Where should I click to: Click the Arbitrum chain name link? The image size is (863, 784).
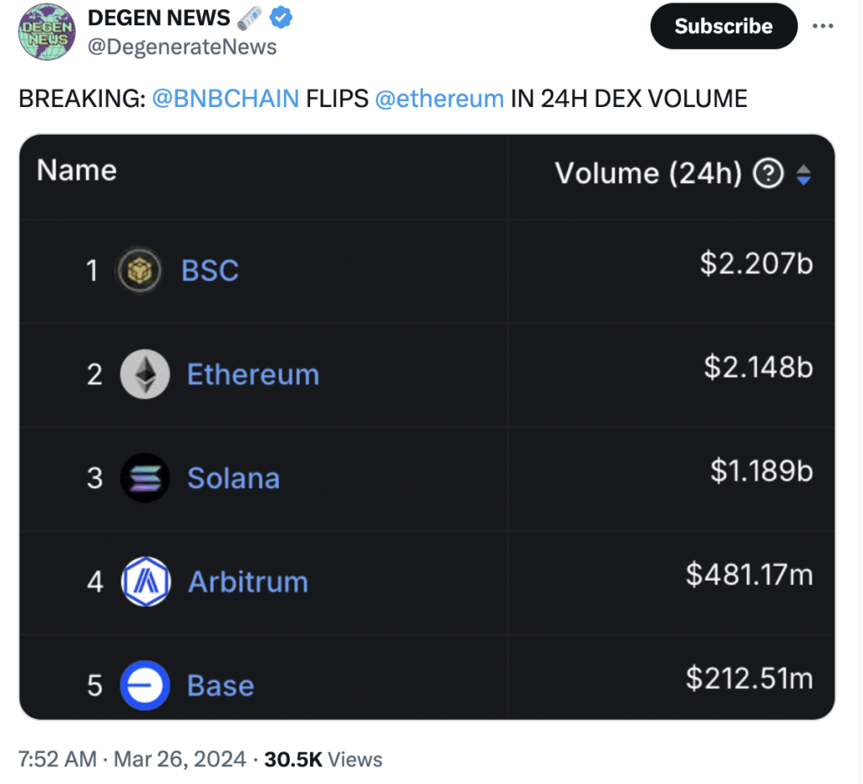click(x=248, y=582)
